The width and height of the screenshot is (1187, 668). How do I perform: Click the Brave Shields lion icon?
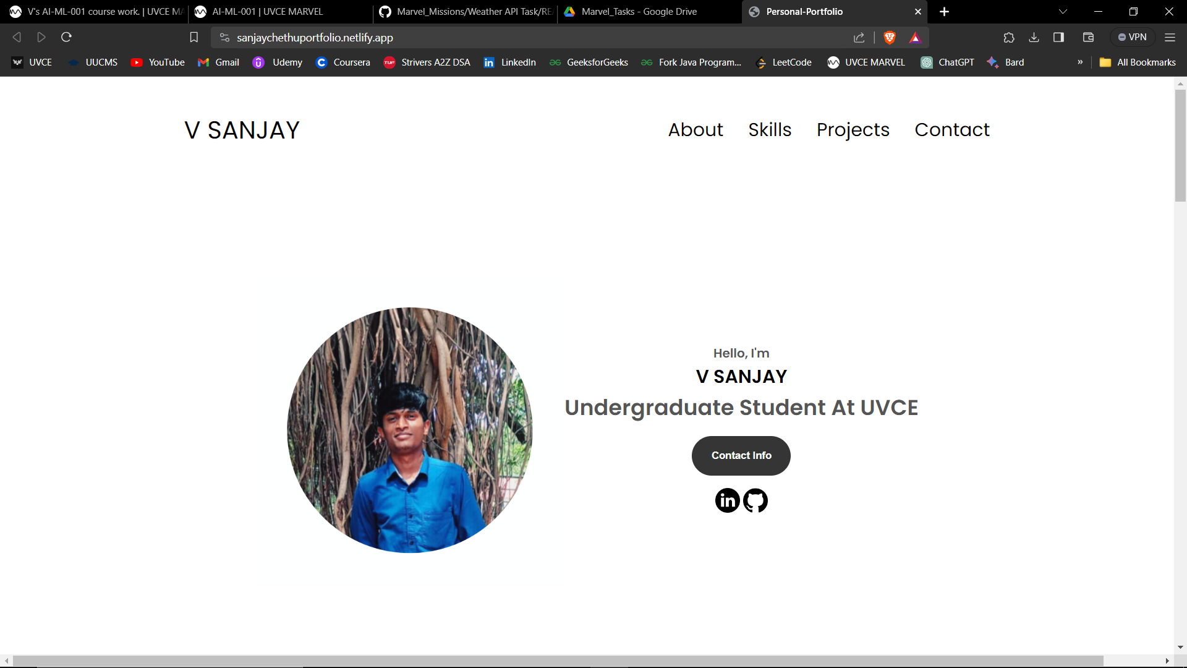890,38
